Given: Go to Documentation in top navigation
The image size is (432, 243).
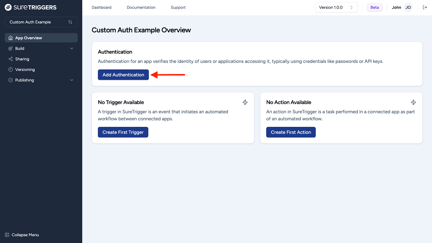Looking at the screenshot, I should (x=141, y=7).
